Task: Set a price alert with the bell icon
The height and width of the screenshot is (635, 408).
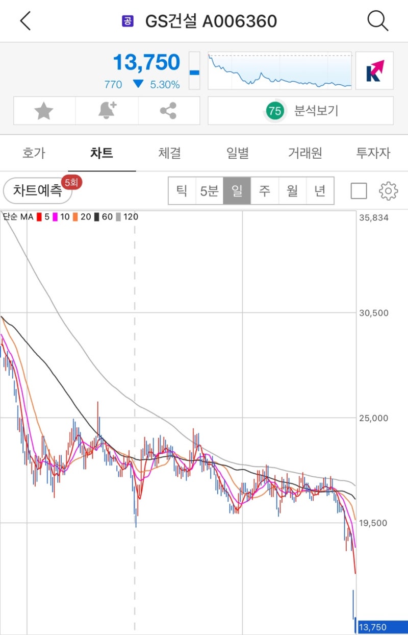Action: click(107, 110)
